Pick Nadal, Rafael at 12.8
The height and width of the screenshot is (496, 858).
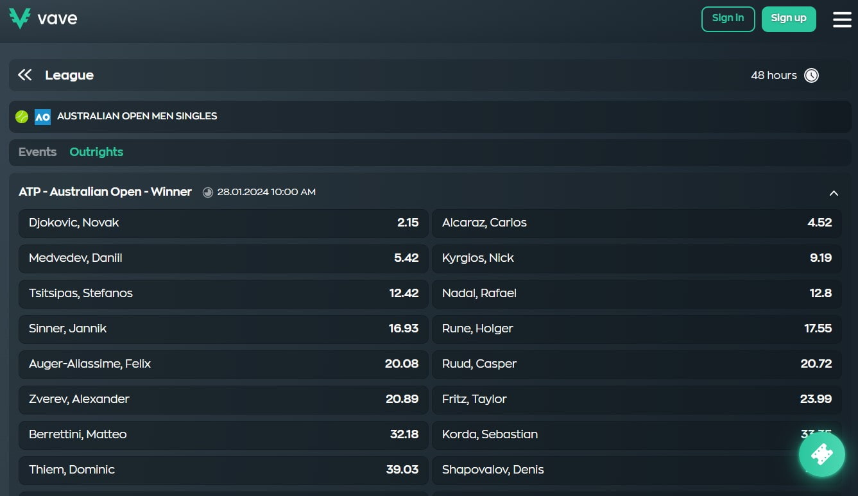click(x=637, y=293)
